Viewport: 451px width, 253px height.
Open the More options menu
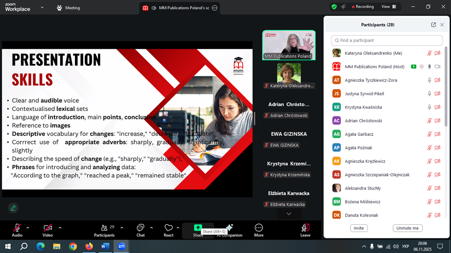259,230
